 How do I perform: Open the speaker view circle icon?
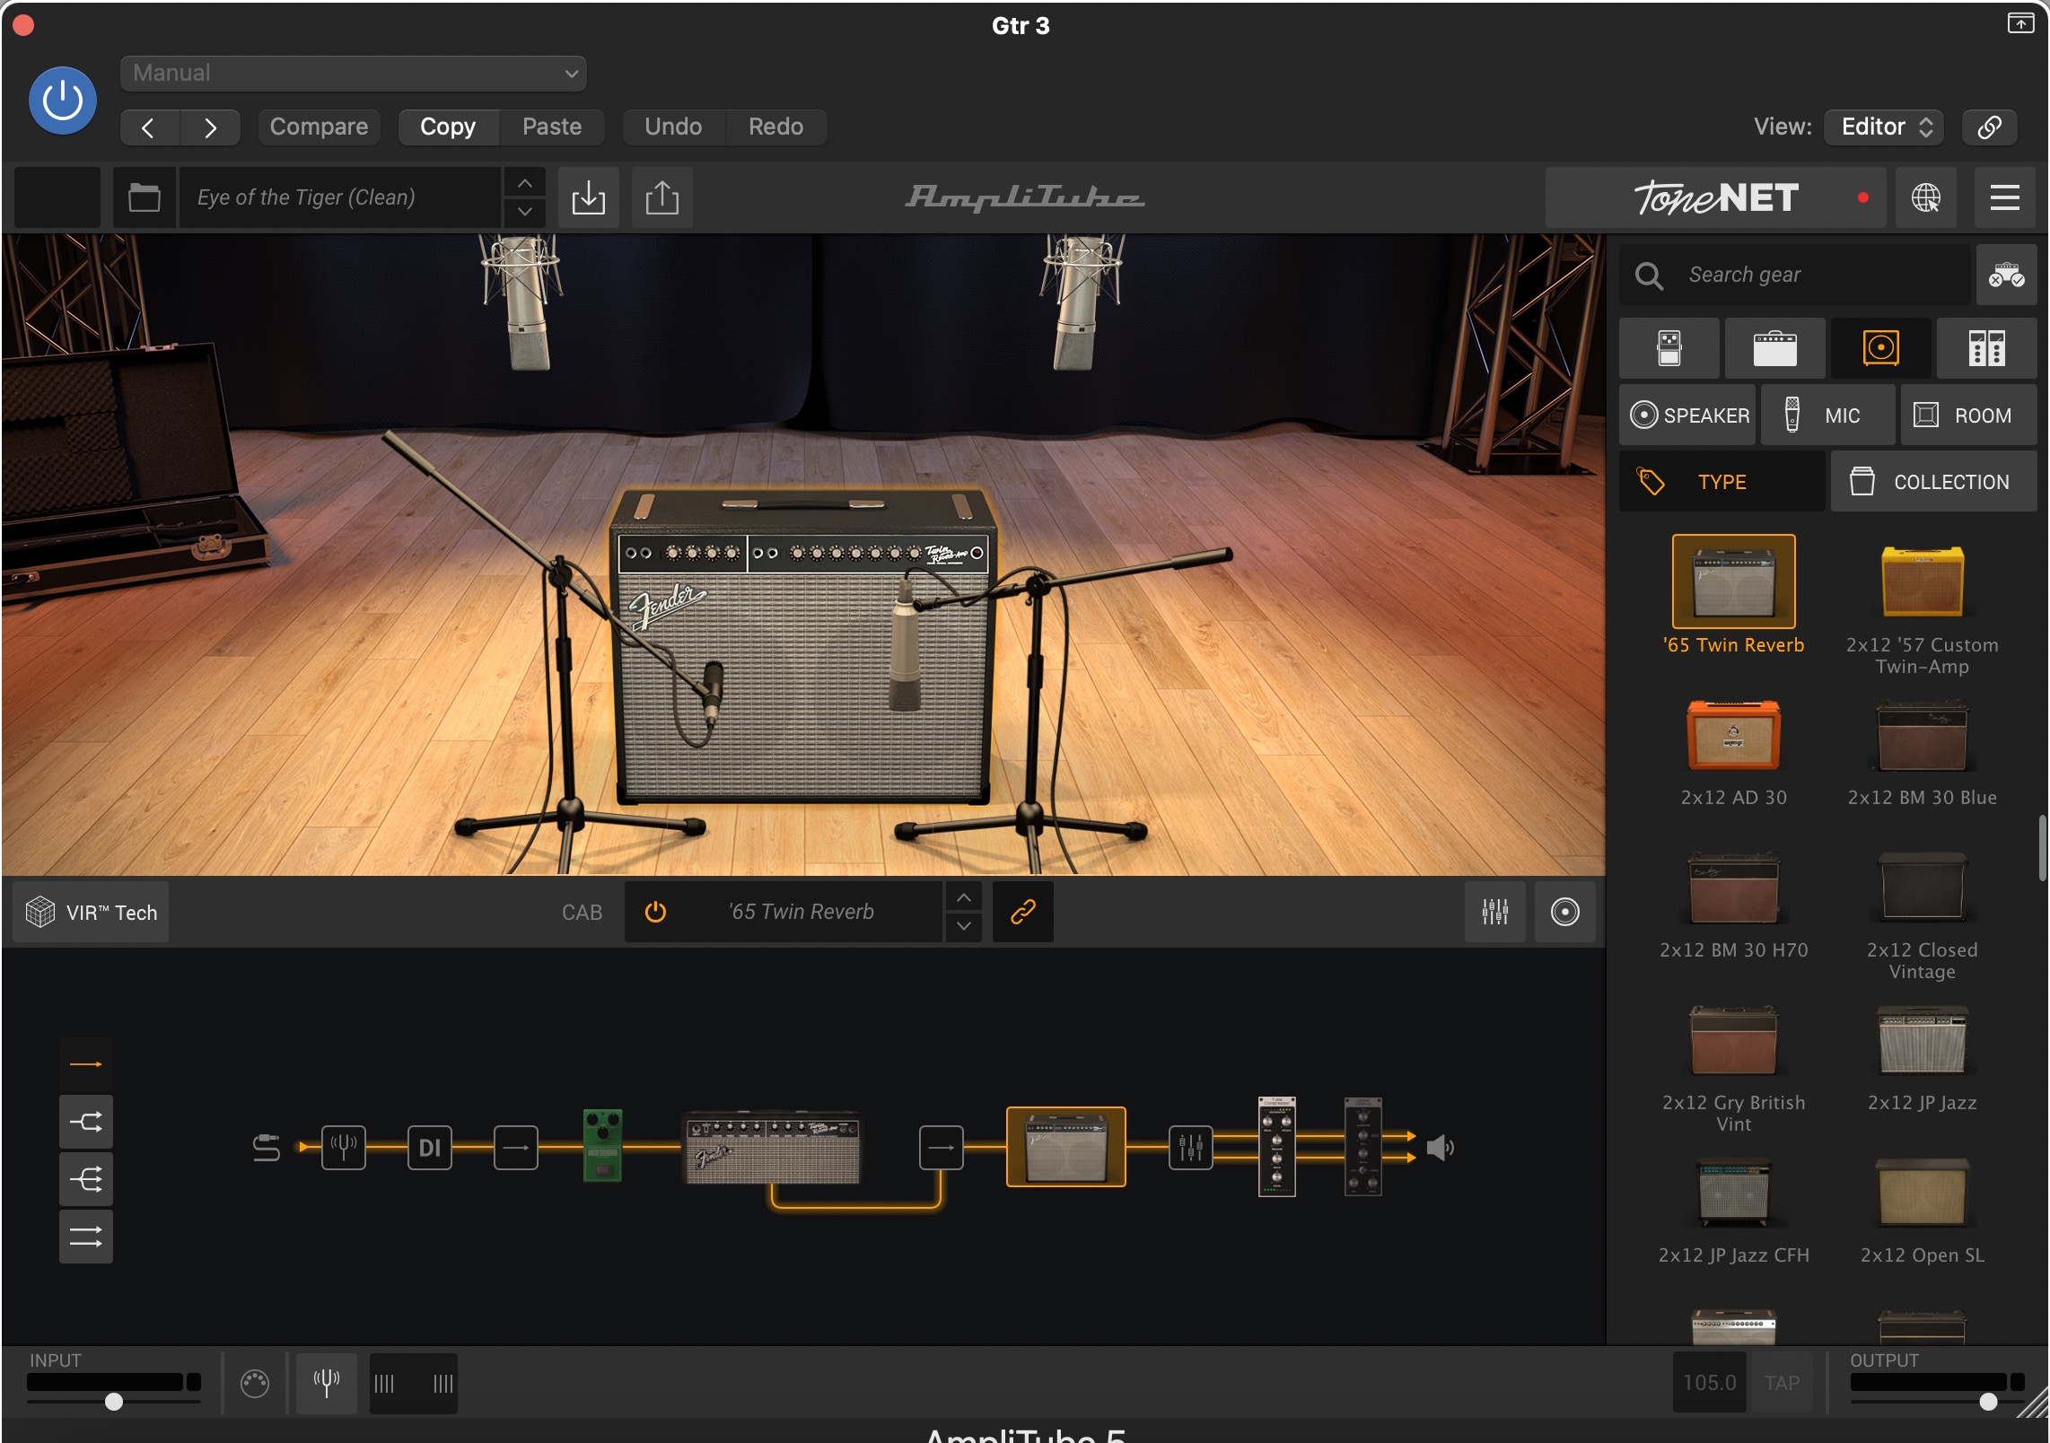click(x=1565, y=912)
